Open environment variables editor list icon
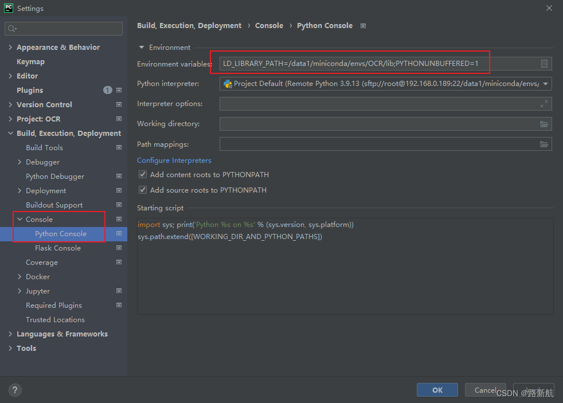 [544, 64]
